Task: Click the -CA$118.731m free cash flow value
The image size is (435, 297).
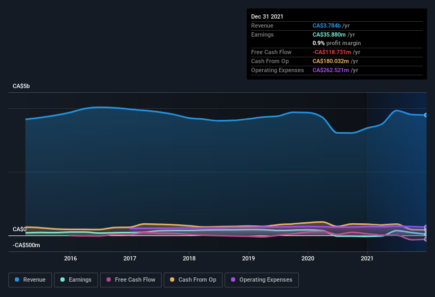Action: pyautogui.click(x=332, y=52)
